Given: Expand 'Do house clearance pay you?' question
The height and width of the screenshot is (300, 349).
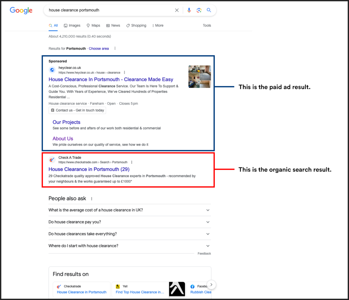Looking at the screenshot, I should pos(208,222).
